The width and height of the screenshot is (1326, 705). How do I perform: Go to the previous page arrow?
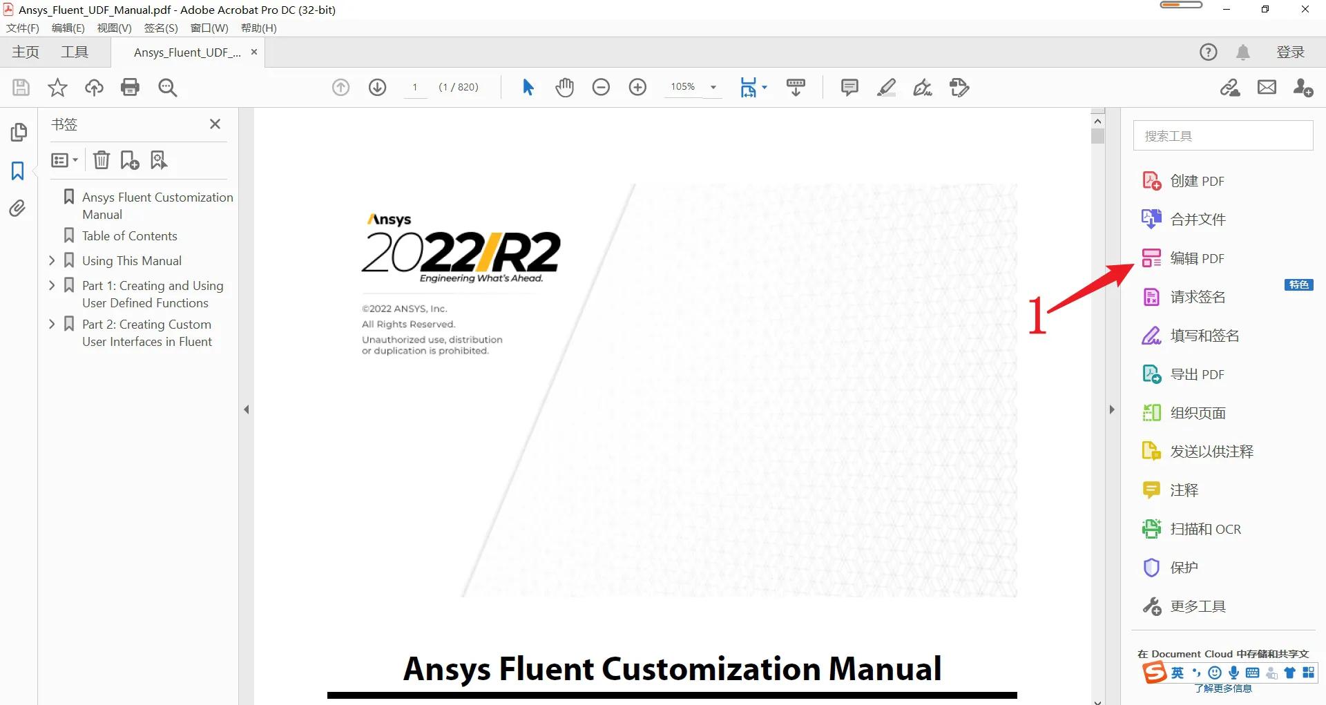(340, 87)
